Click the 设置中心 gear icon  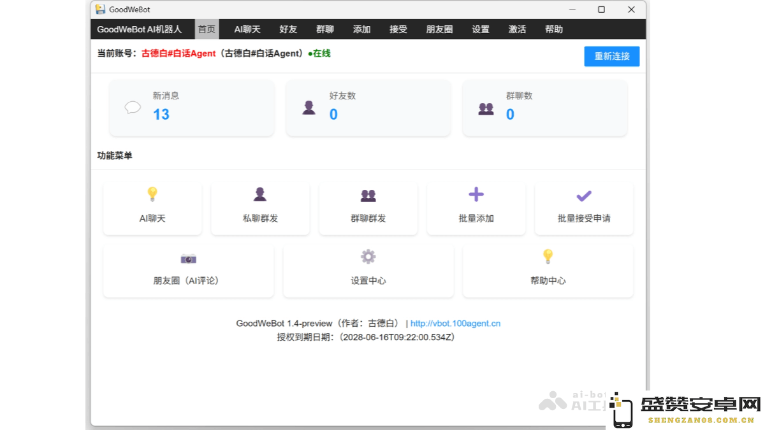pos(368,257)
